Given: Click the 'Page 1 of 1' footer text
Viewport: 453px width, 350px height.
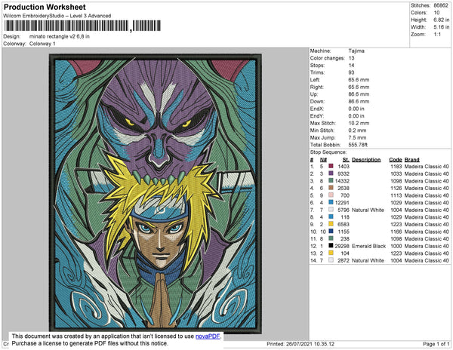Looking at the screenshot, I should [436, 344].
